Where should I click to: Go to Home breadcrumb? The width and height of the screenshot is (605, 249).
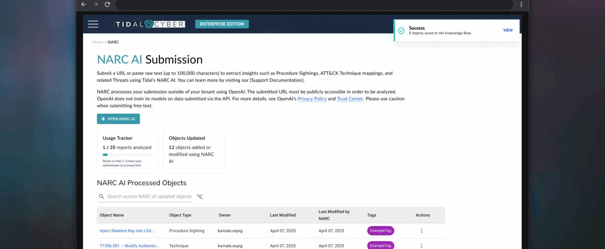tap(97, 42)
